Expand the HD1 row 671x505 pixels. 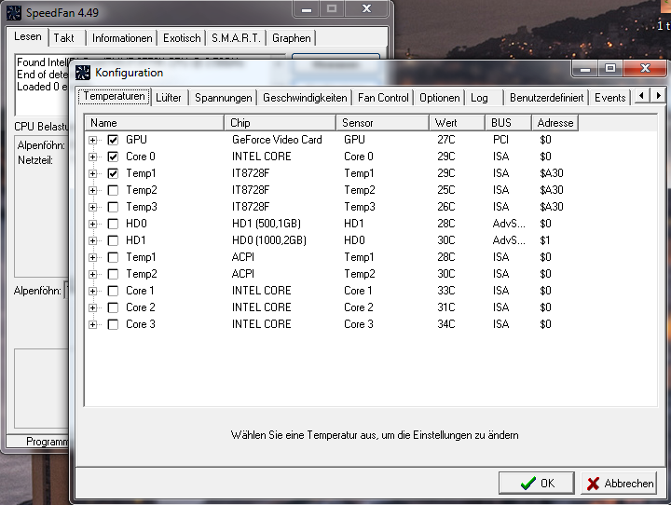92,240
